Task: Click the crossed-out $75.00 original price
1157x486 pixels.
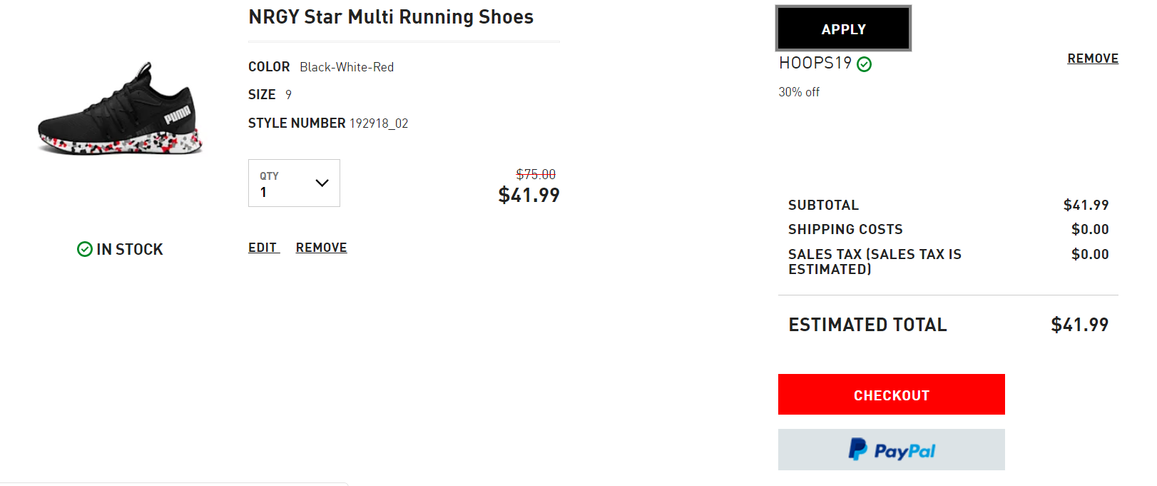Action: [x=536, y=174]
